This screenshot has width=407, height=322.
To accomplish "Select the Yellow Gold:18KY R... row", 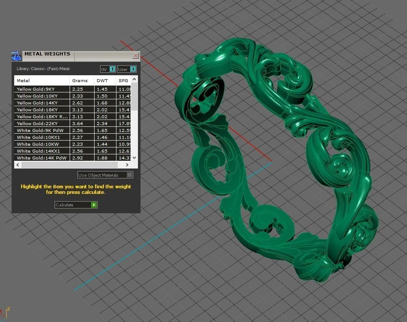I will click(x=73, y=117).
